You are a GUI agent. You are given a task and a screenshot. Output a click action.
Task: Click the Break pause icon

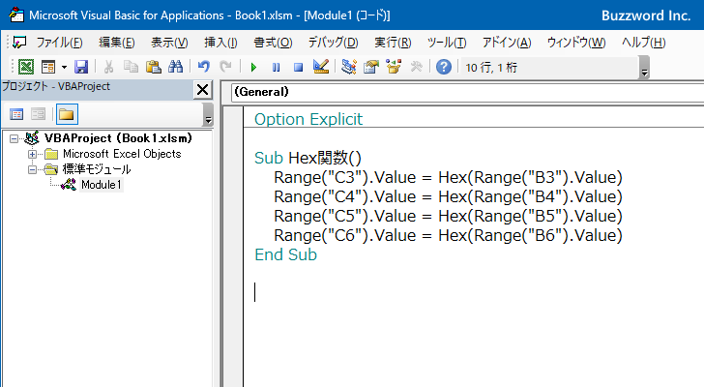[x=277, y=68]
